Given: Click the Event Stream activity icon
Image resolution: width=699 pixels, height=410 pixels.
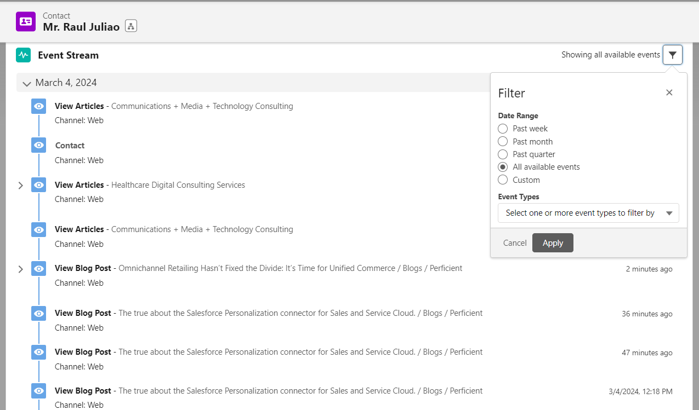Looking at the screenshot, I should pyautogui.click(x=23, y=55).
